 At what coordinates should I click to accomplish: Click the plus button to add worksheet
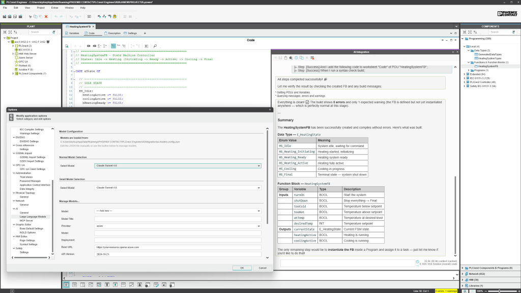145,33
